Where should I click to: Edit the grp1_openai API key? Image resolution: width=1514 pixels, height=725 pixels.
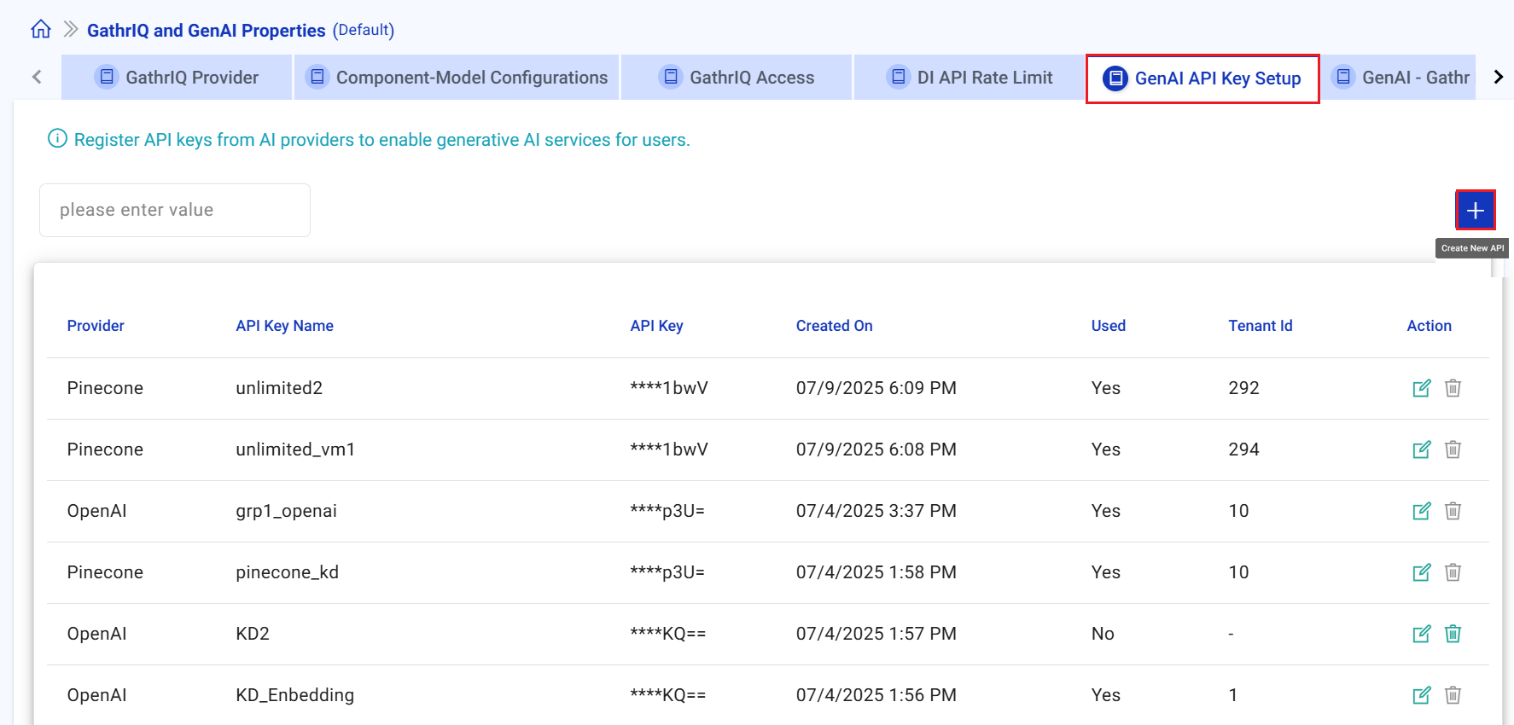[1421, 512]
